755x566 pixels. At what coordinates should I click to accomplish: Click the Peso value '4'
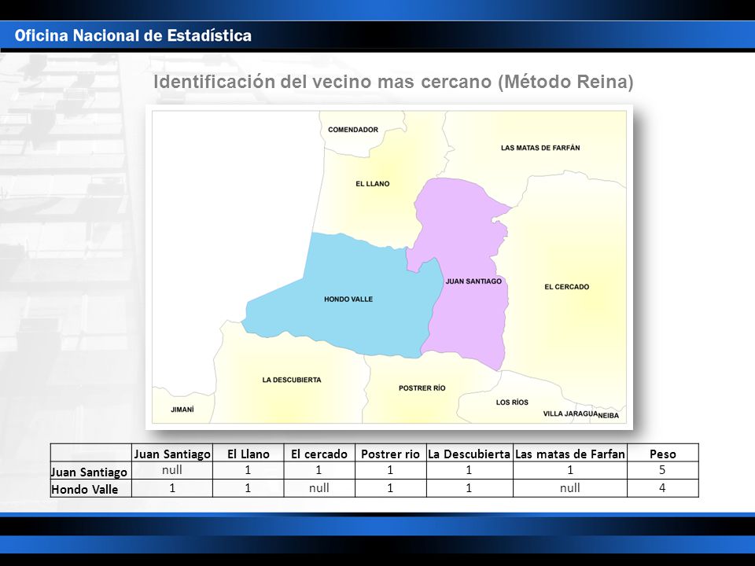662,488
